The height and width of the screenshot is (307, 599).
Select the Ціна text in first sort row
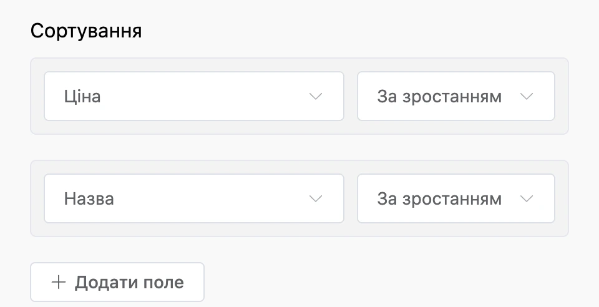(x=82, y=96)
